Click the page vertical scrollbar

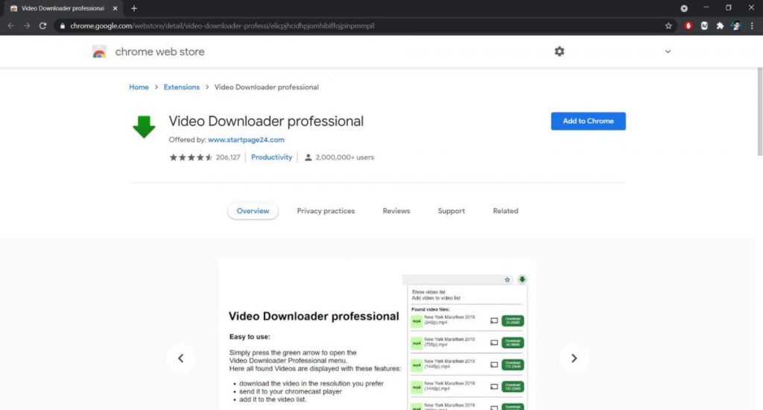[759, 112]
